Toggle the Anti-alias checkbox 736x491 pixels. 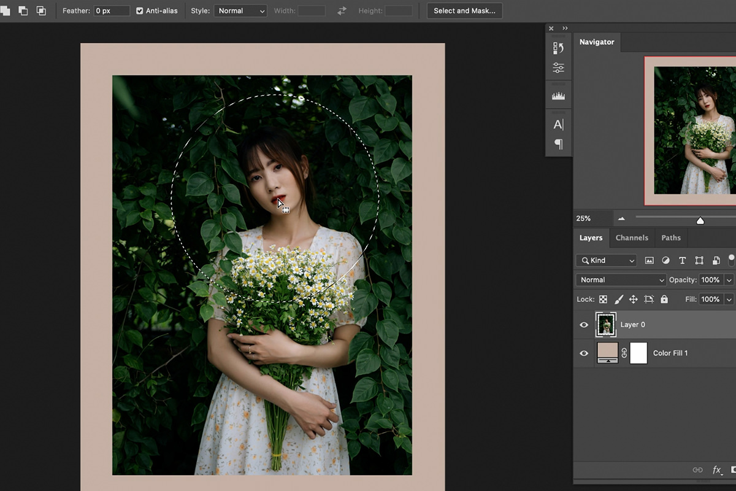point(140,11)
